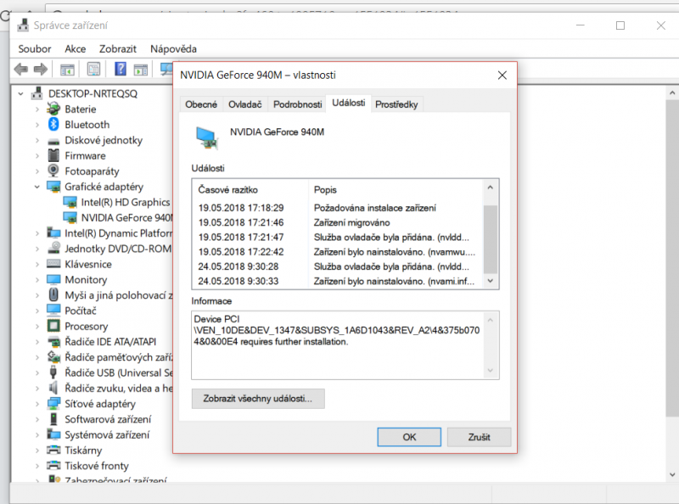Select the Řadiče zvuku speaker icon
The height and width of the screenshot is (504, 679).
point(53,388)
